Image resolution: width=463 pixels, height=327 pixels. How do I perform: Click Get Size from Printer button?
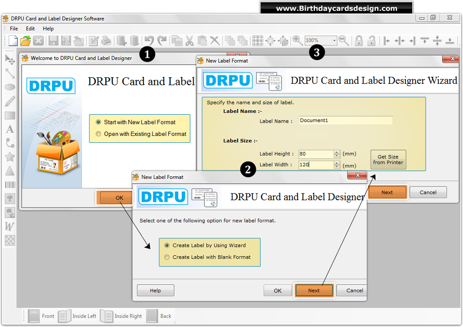click(x=388, y=160)
